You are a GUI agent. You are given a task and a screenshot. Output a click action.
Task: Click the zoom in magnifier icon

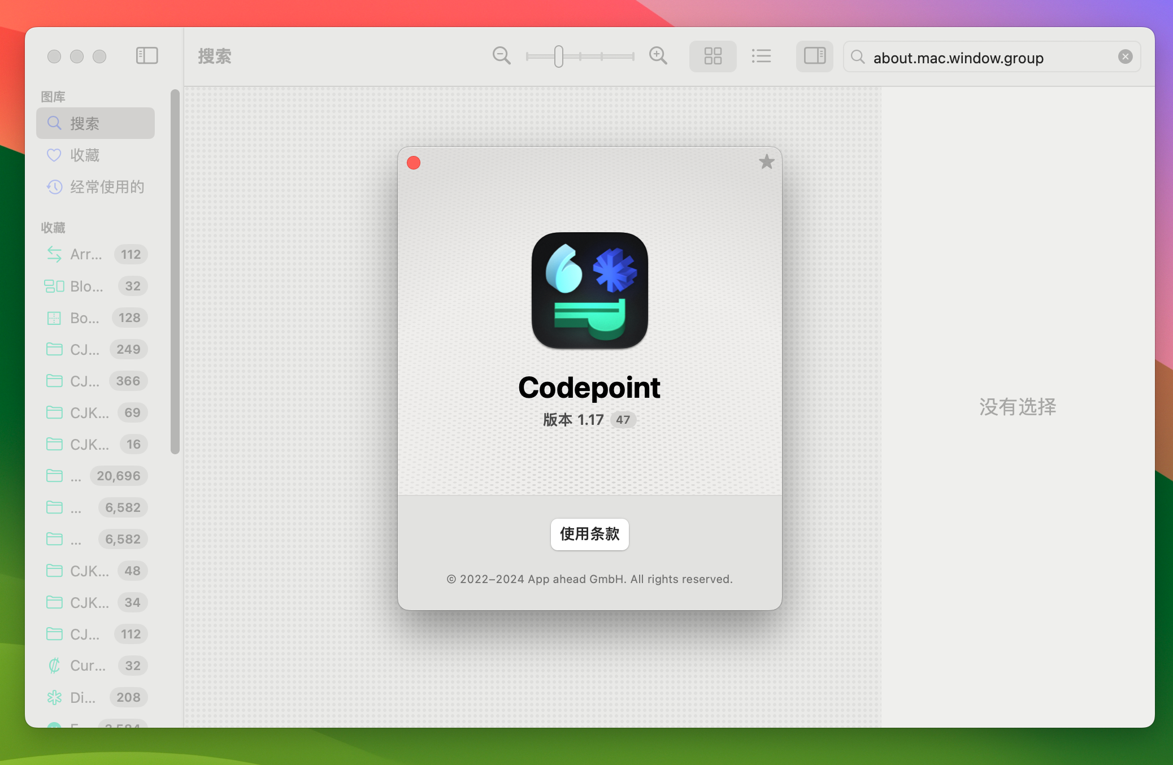[x=658, y=56]
